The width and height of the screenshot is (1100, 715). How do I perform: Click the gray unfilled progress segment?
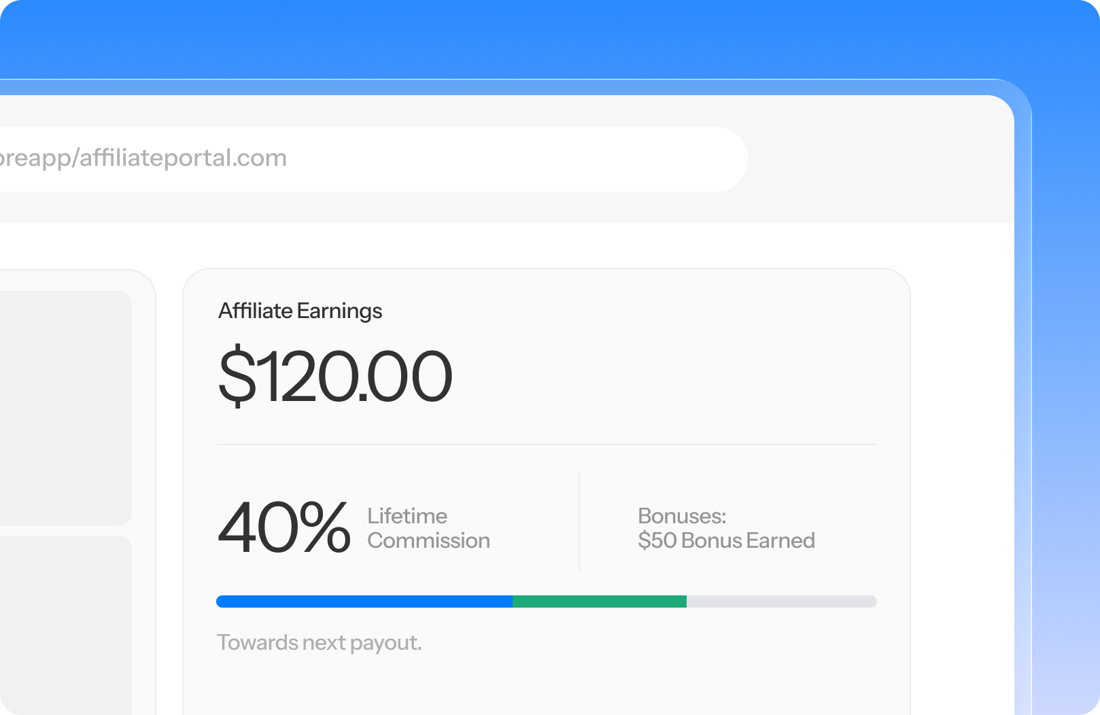[782, 601]
